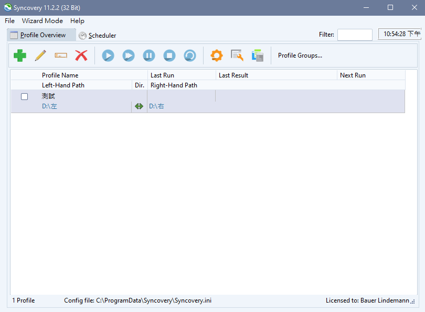
Task: Minimize the Syncovery window
Action: (x=366, y=7)
